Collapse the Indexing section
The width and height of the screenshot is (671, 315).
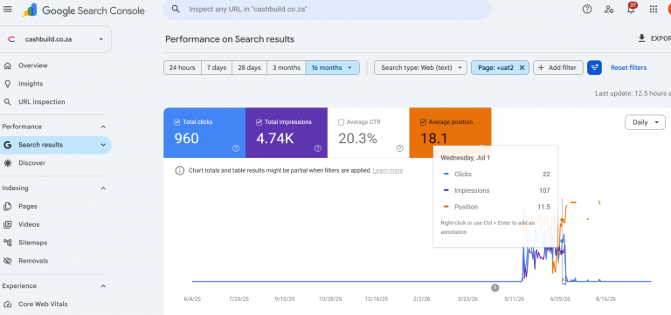pyautogui.click(x=103, y=188)
